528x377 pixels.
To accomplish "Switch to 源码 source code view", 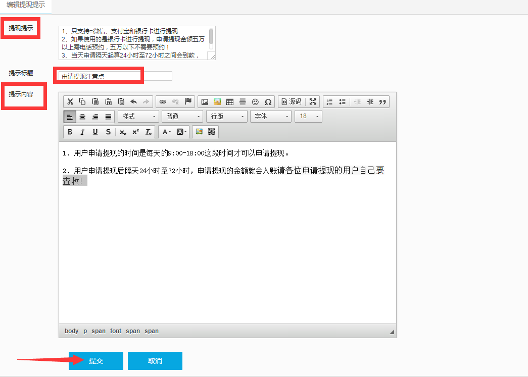I will click(291, 101).
